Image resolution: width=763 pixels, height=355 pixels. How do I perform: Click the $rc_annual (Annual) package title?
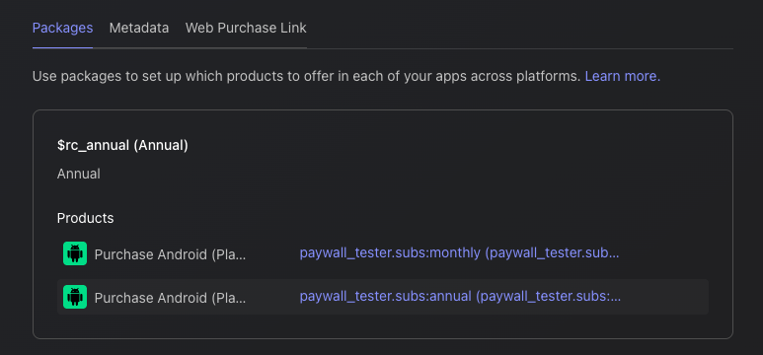122,145
